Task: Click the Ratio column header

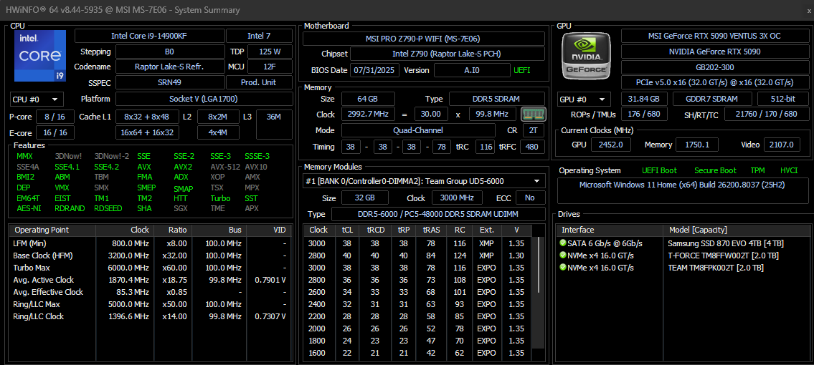Action: [172, 230]
